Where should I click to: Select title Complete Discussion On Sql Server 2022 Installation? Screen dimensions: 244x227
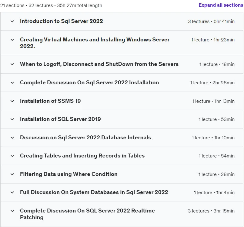point(89,83)
